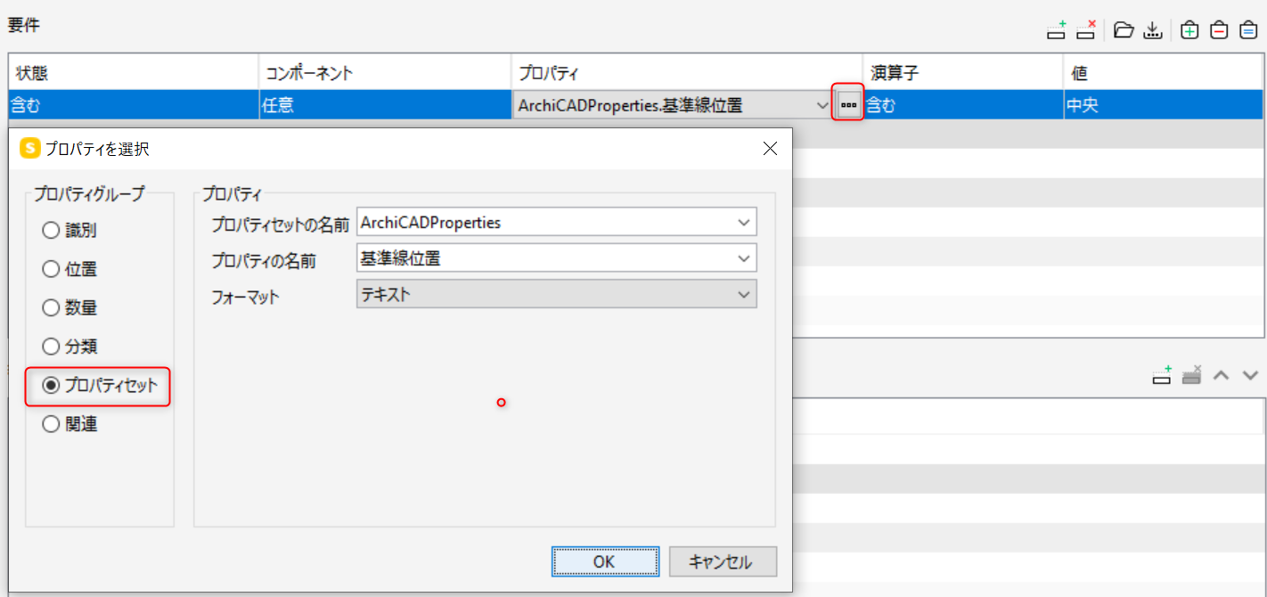The height and width of the screenshot is (597, 1267).
Task: Select the 中央 value cell
Action: (x=1165, y=105)
